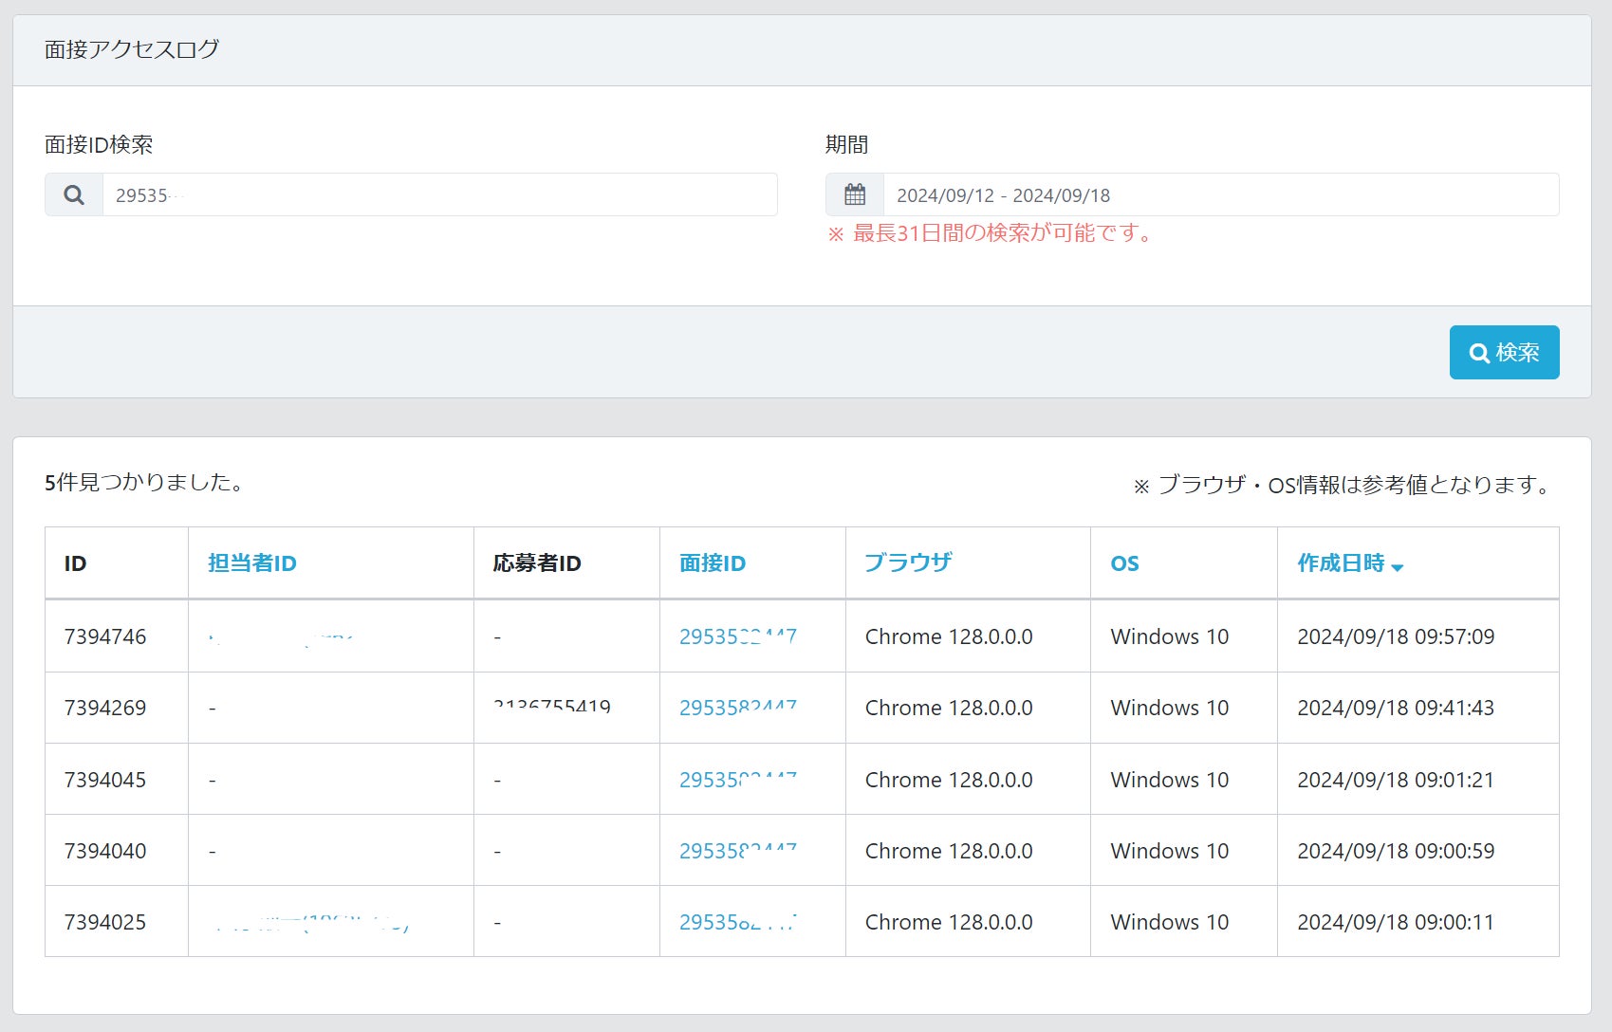
Task: Click Chrome 128.0.0.0 in row 7394025
Action: click(949, 922)
